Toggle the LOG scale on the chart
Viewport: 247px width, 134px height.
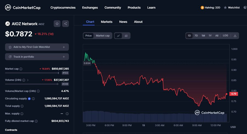click(x=225, y=36)
